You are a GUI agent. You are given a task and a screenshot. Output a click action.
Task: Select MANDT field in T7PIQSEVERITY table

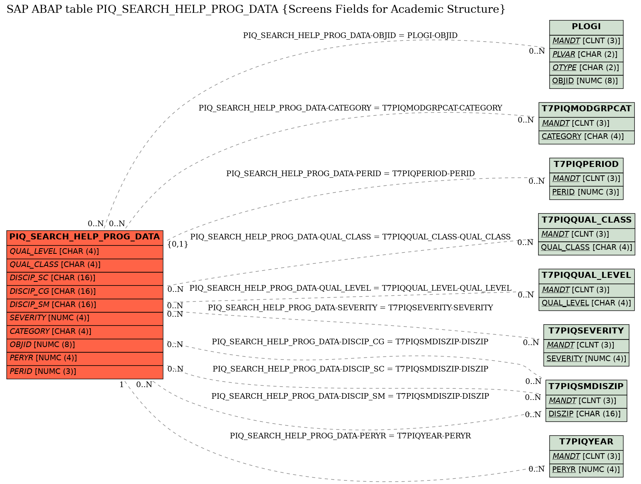(x=586, y=346)
